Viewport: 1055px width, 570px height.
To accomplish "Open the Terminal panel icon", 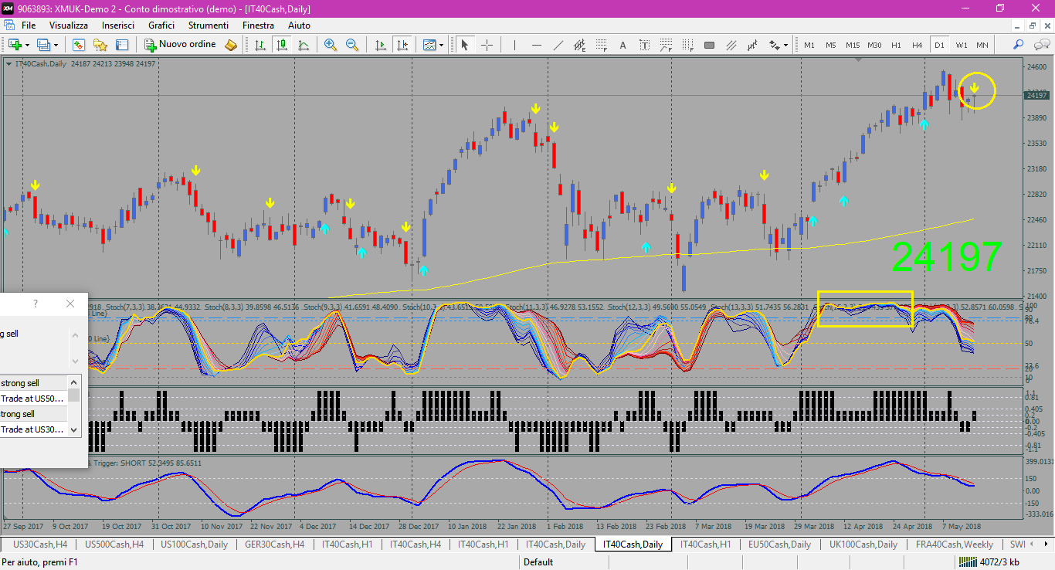I will point(122,45).
